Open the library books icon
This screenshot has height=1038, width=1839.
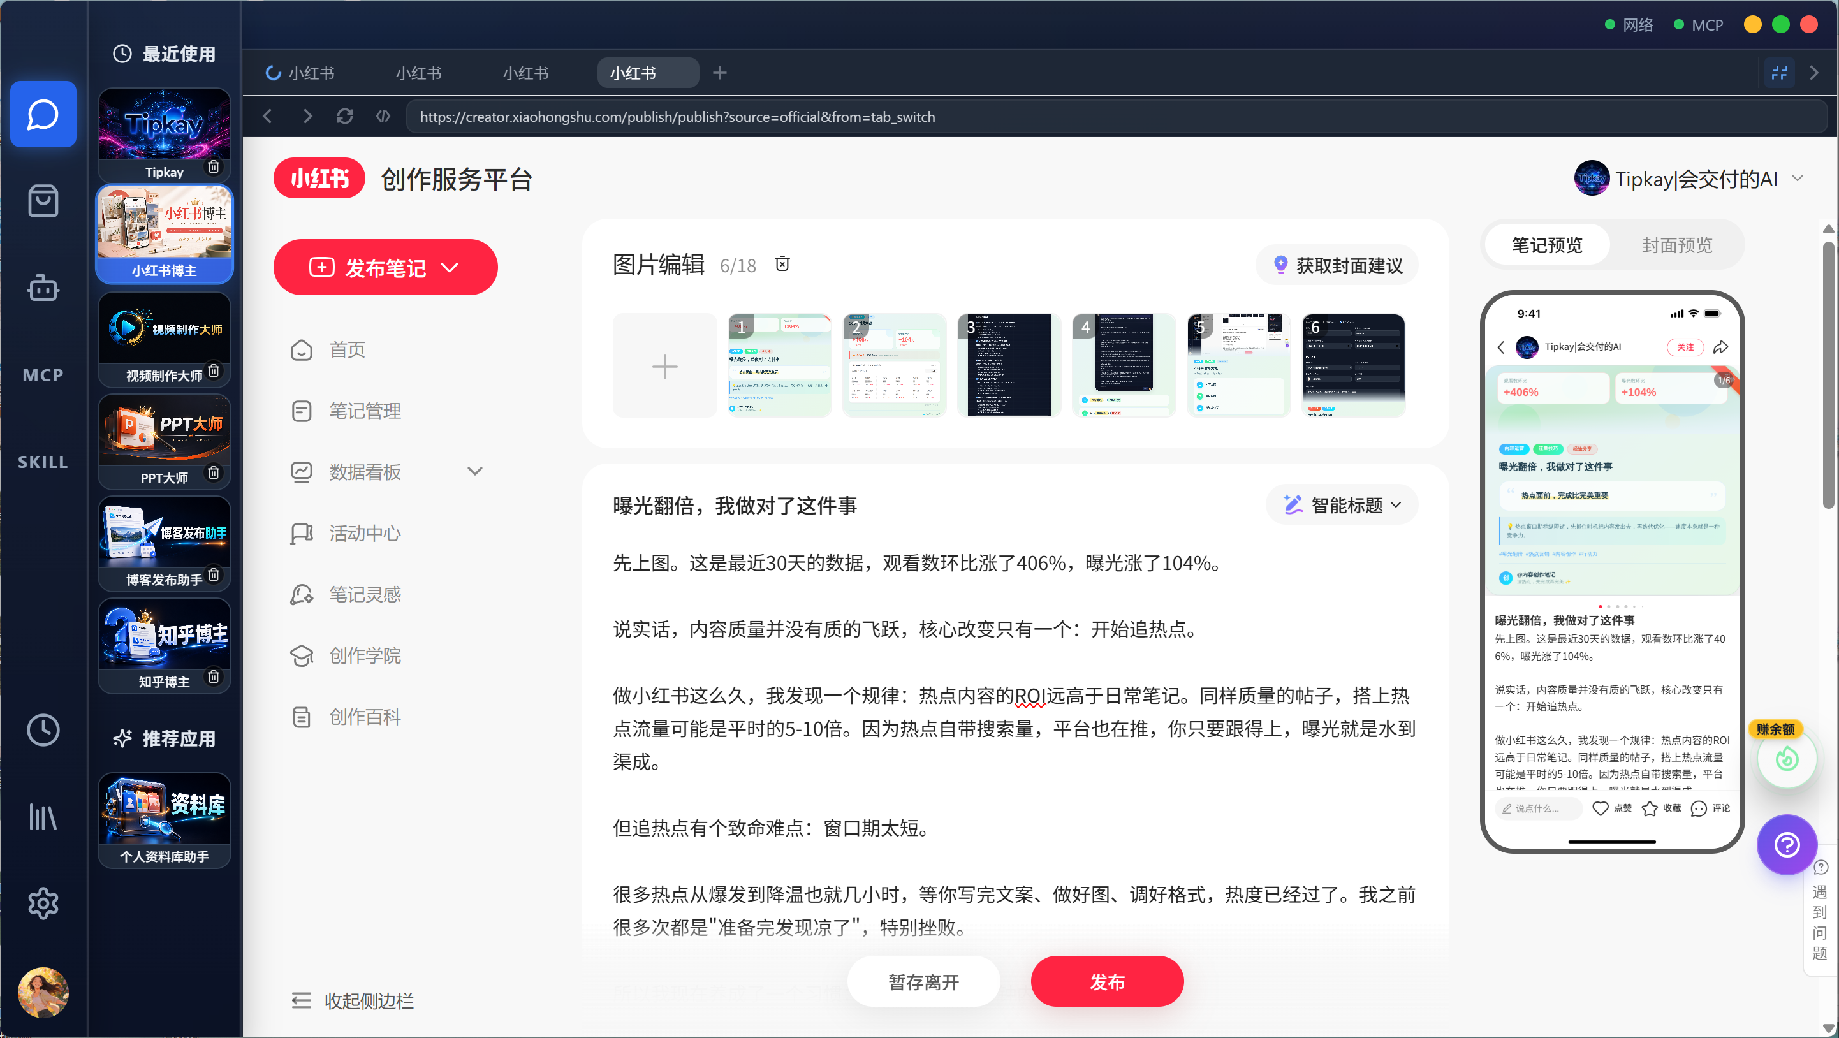[43, 817]
